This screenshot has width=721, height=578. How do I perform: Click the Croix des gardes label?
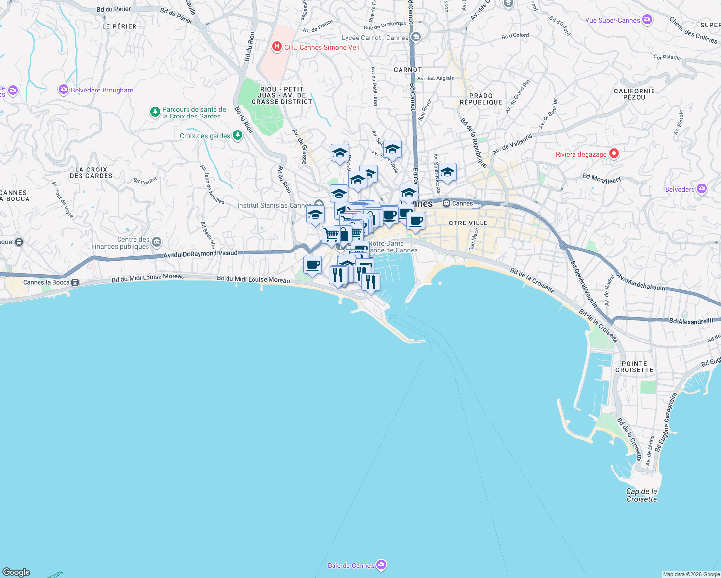tap(205, 136)
